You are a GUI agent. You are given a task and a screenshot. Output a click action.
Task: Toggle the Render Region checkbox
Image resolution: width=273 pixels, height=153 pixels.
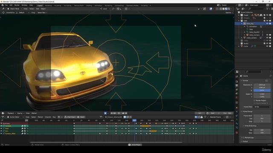click(254, 101)
